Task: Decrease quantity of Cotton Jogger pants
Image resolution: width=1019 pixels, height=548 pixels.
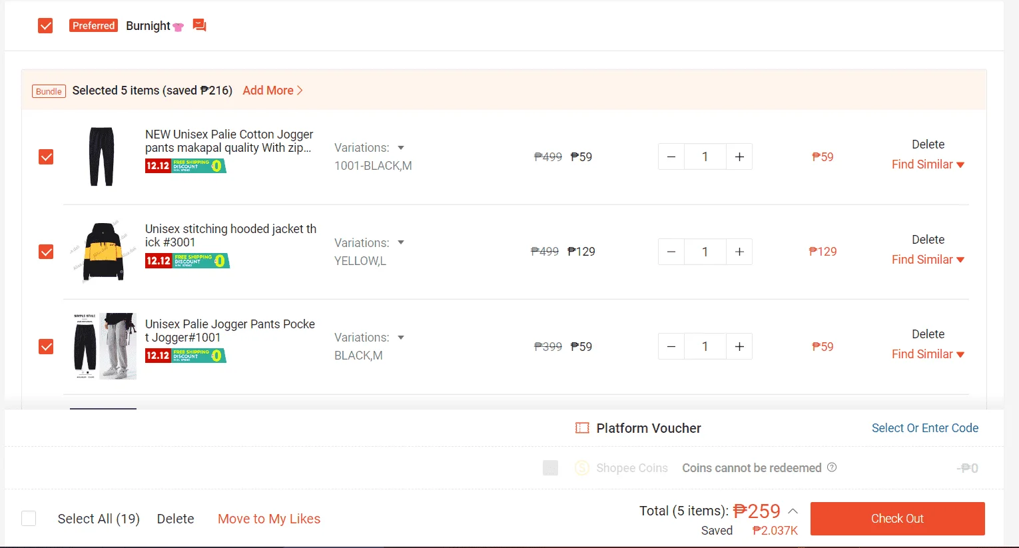Action: click(x=671, y=157)
